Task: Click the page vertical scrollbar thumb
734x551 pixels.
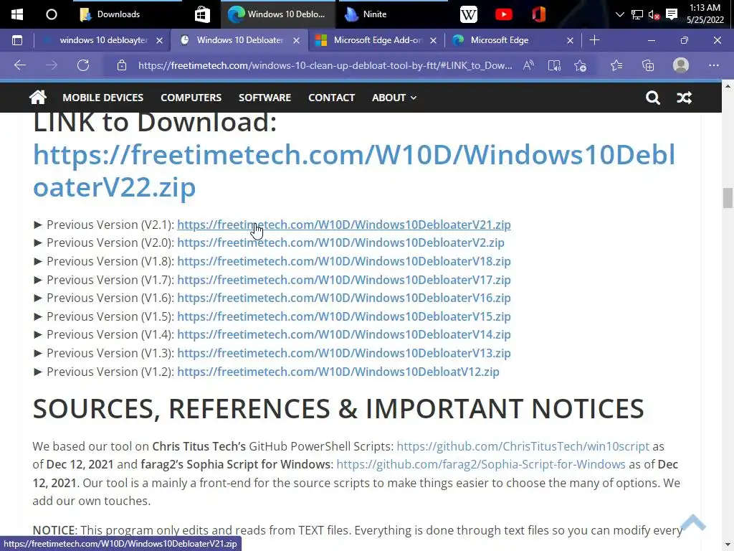Action: [728, 198]
